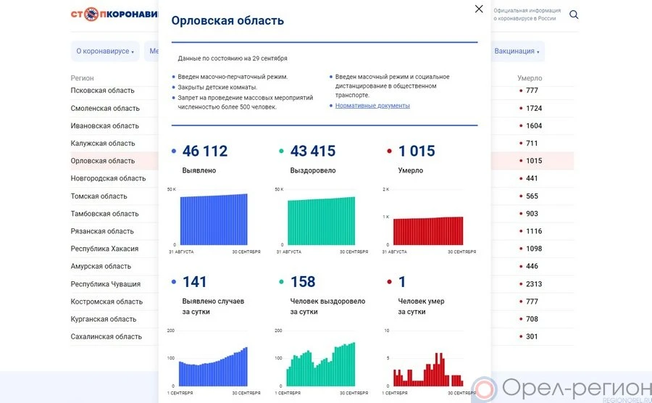Click the Регион column header
The height and width of the screenshot is (403, 652).
(x=82, y=78)
